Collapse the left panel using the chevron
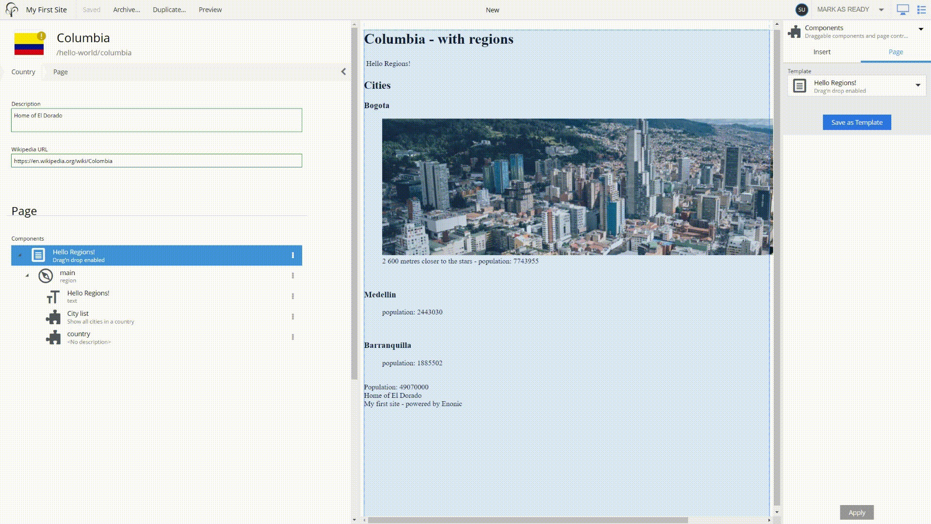Viewport: 931px width, 524px height. 344,71
